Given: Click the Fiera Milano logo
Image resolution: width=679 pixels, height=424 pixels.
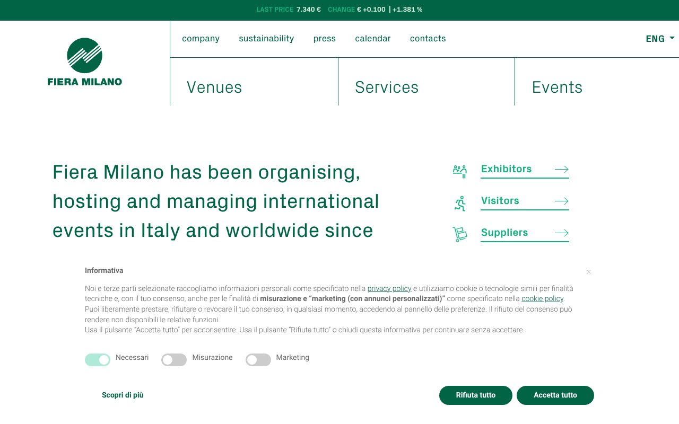Looking at the screenshot, I should click(85, 62).
